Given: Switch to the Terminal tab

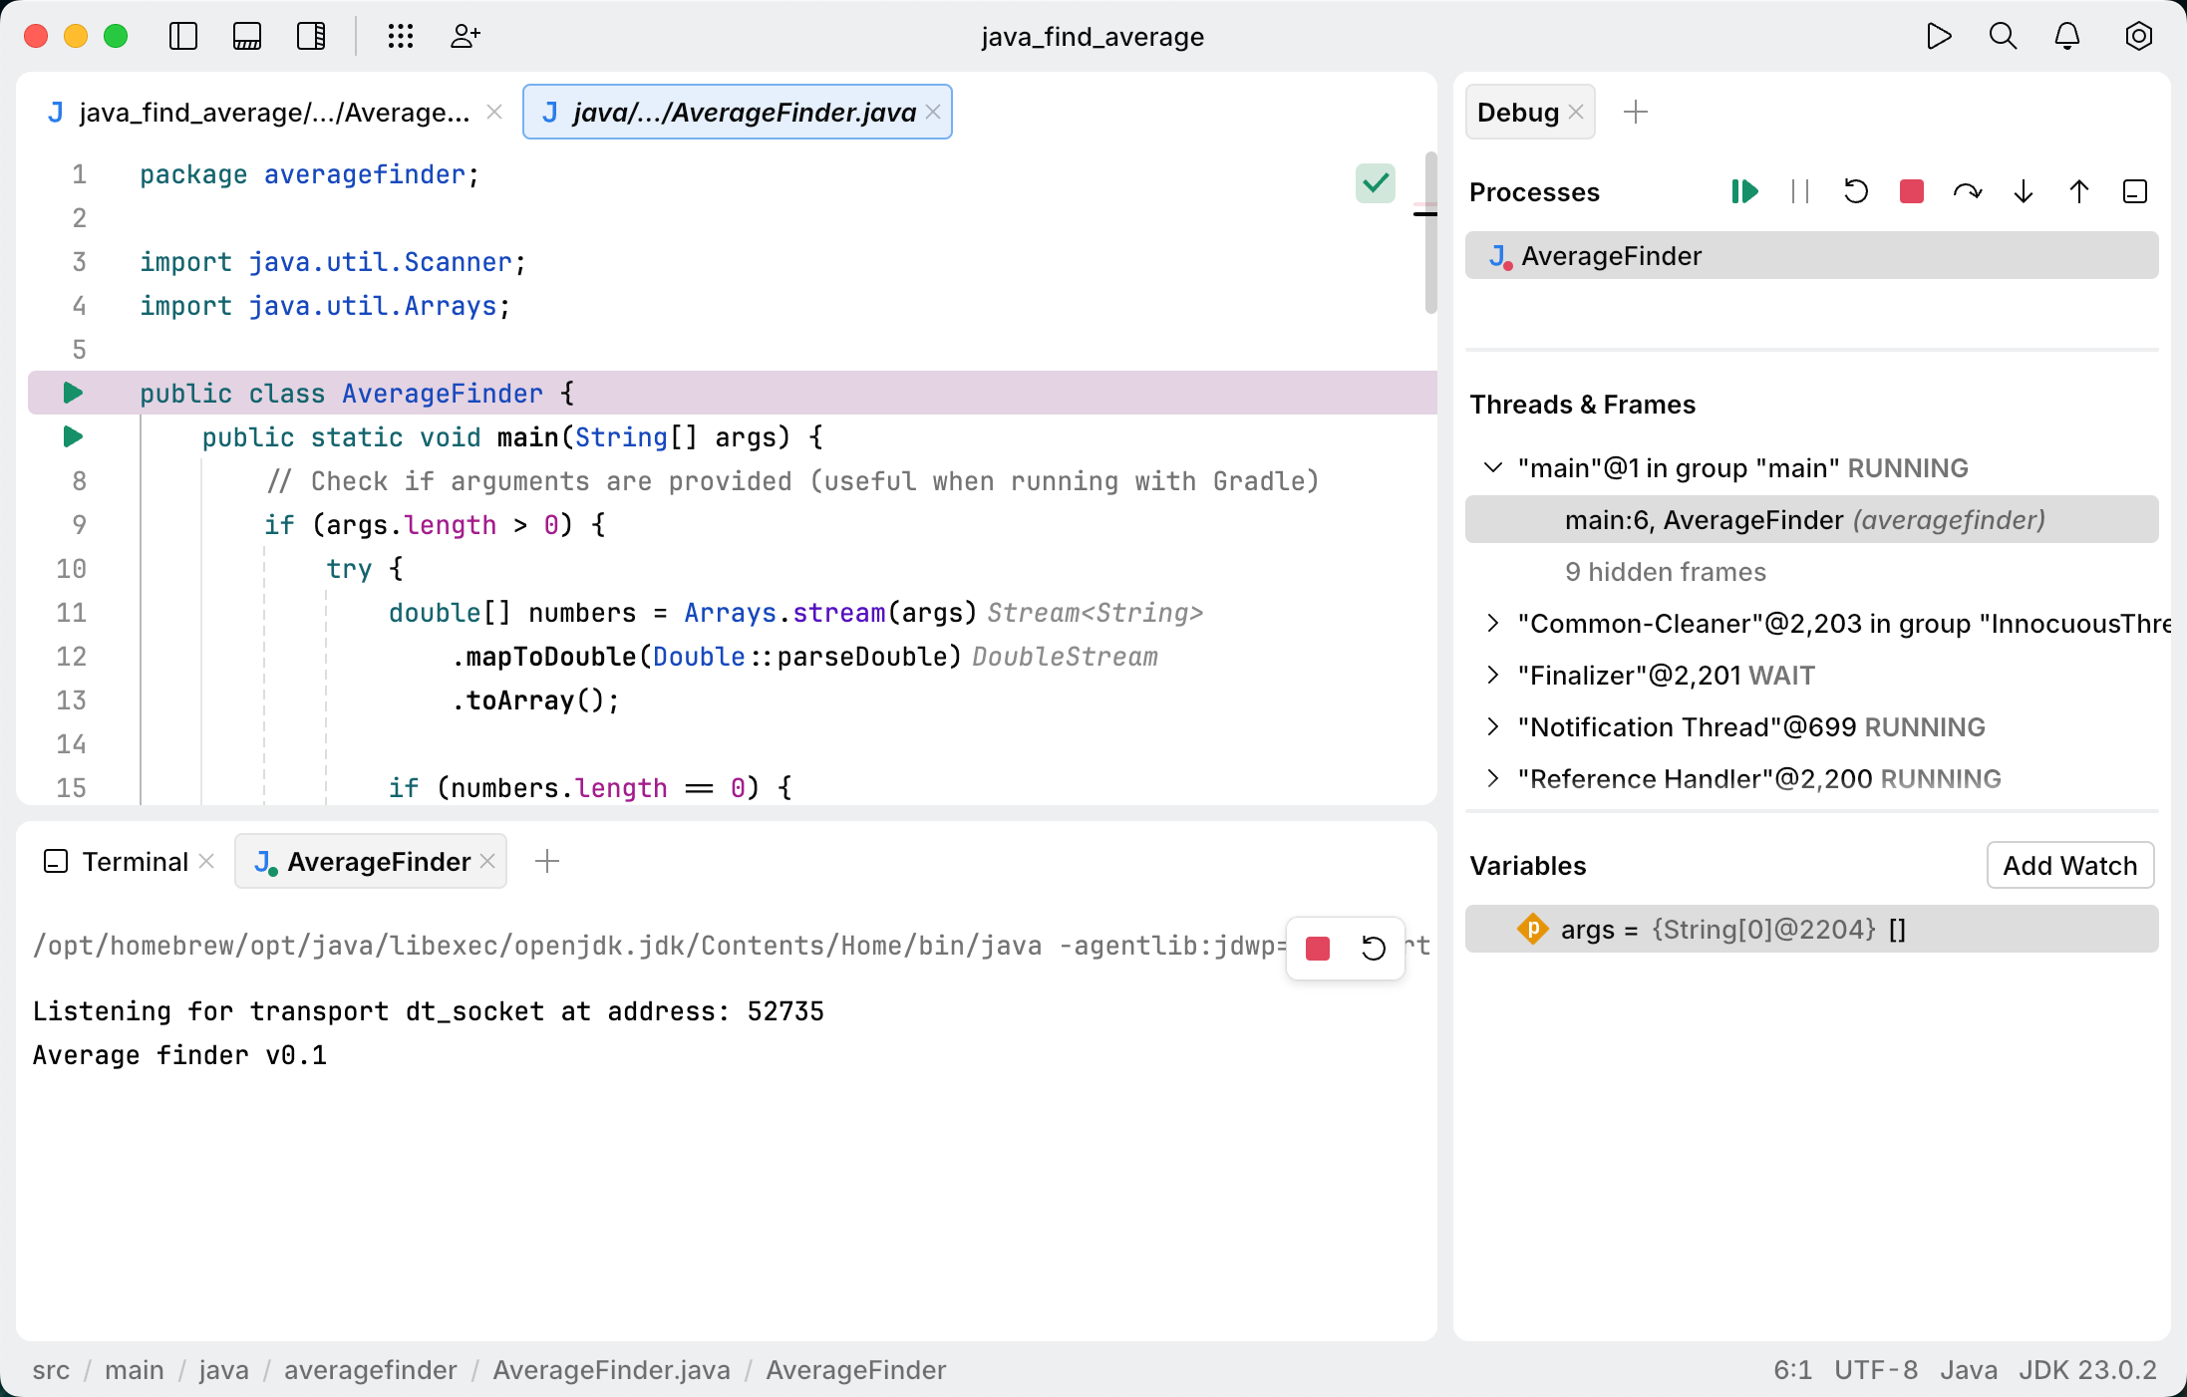Looking at the screenshot, I should (x=135, y=861).
